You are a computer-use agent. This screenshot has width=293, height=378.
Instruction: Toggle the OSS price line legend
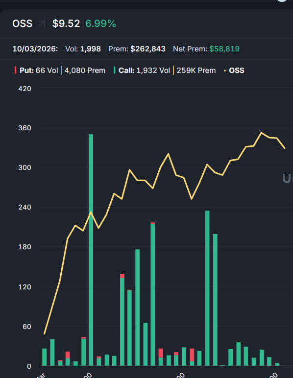234,71
